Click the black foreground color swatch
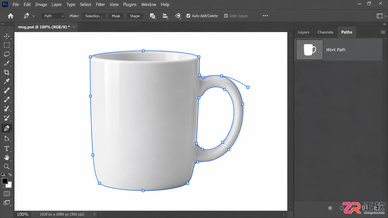388x218 pixels. click(x=5, y=181)
